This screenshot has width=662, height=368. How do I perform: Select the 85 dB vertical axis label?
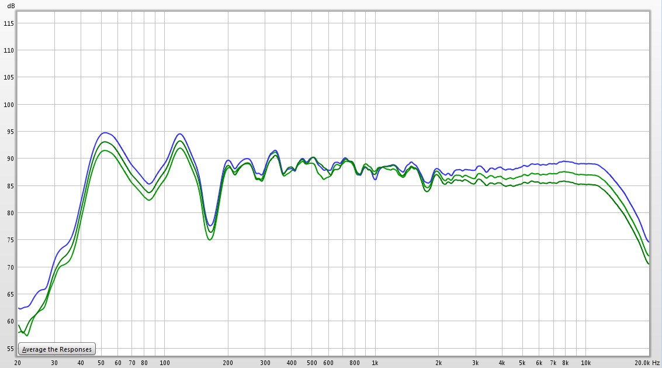(x=10, y=185)
